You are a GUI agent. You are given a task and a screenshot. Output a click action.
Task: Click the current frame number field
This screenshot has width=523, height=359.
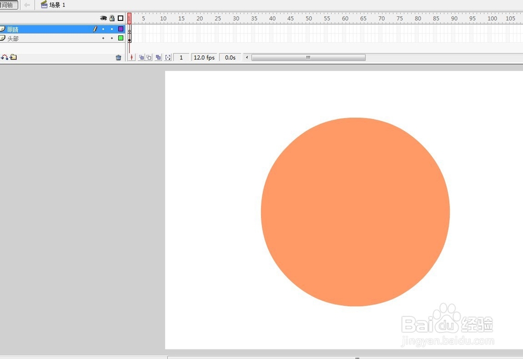(181, 58)
